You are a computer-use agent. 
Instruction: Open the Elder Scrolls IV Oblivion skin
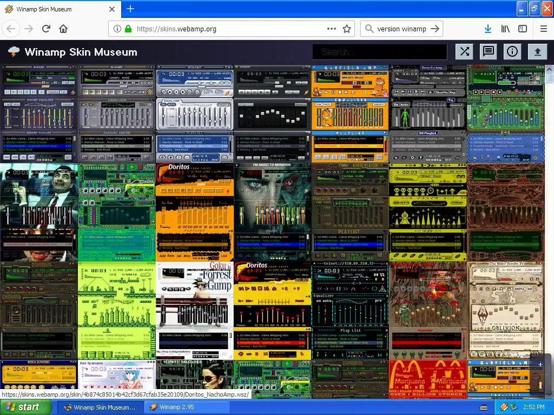[x=505, y=310]
